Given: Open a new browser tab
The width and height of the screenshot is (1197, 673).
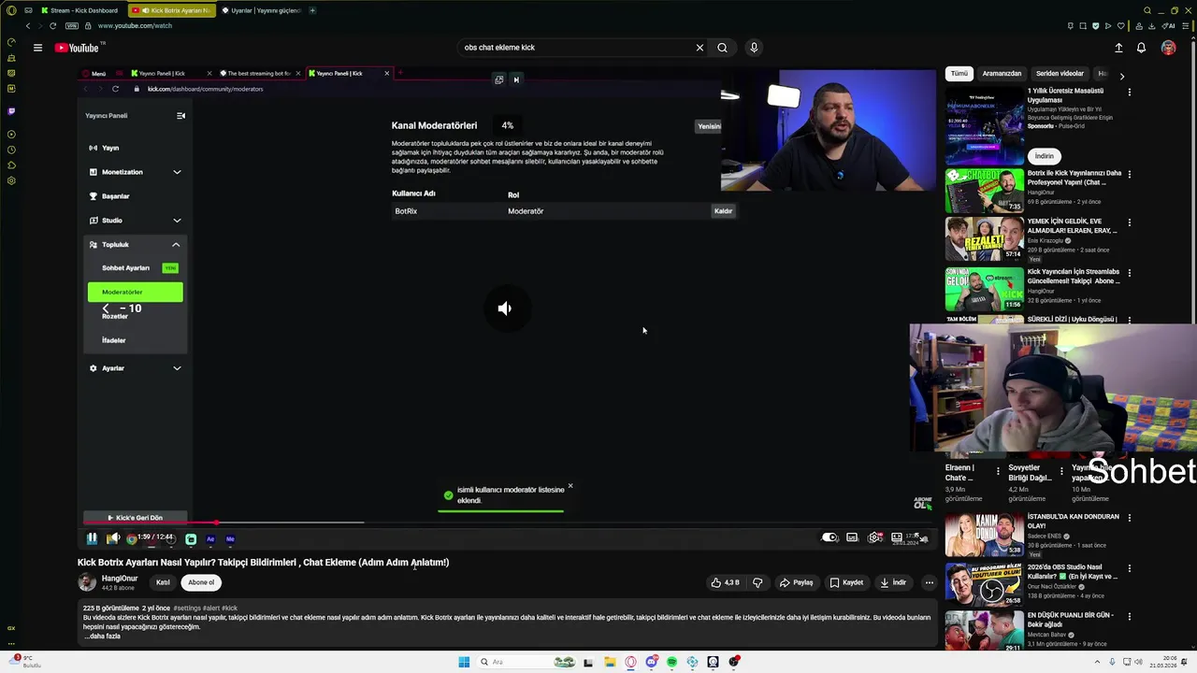Looking at the screenshot, I should (x=312, y=10).
